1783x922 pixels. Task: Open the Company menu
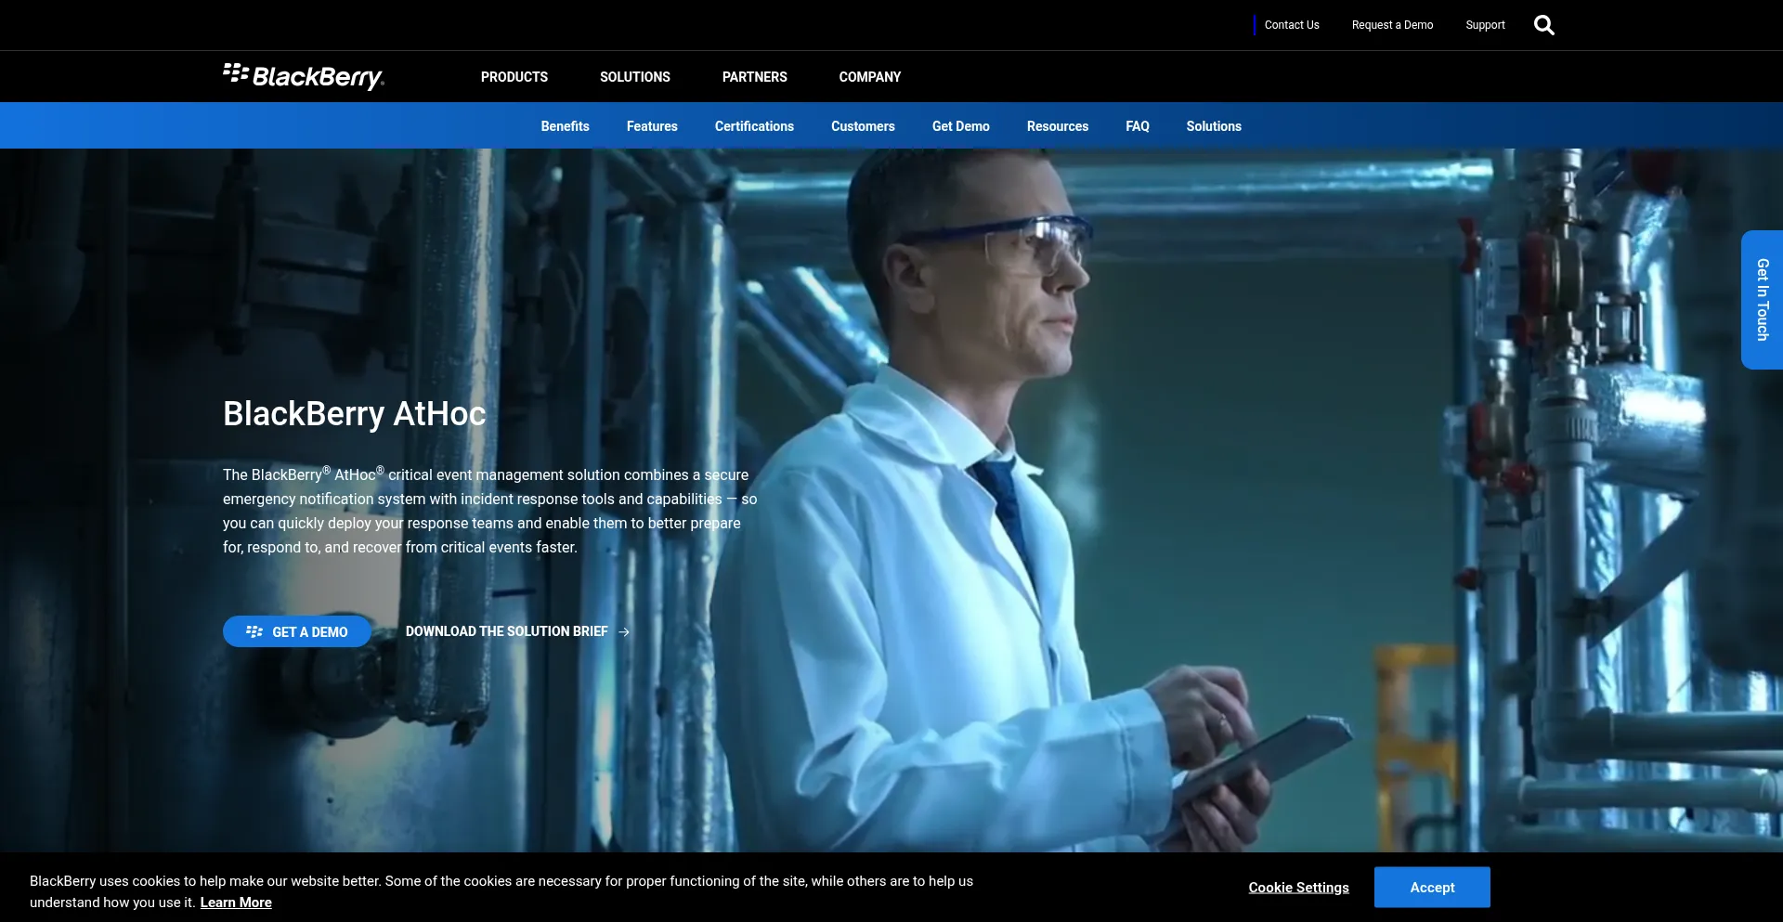pyautogui.click(x=869, y=77)
